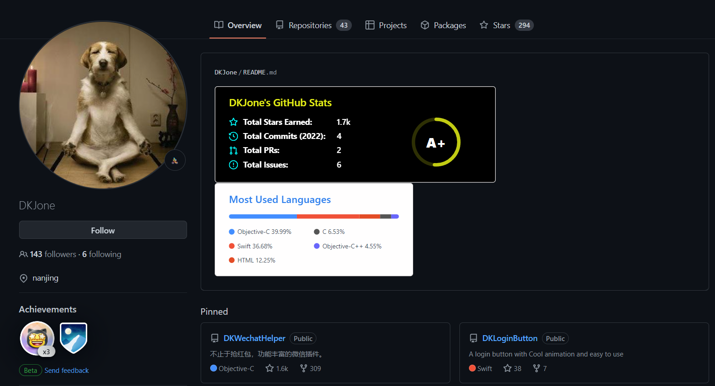Click the Public label on DKLoginButton
The height and width of the screenshot is (386, 715).
(555, 338)
